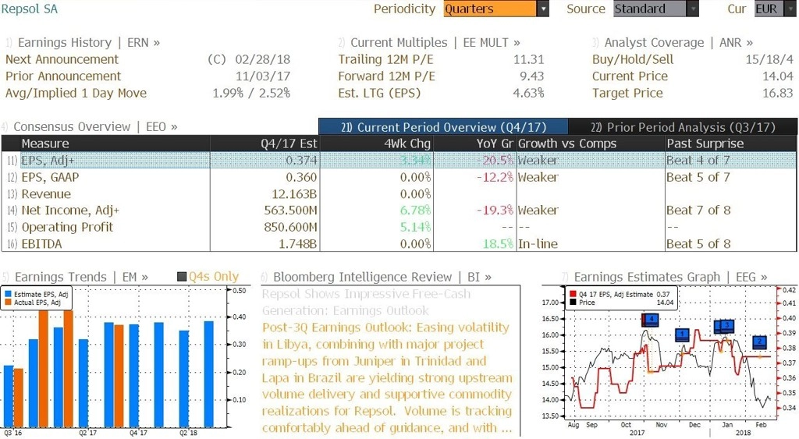Open Repsol Shows Impressive Free-Cash headline

click(367, 302)
